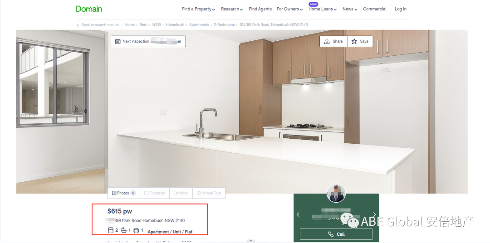The height and width of the screenshot is (243, 490).
Task: Click the Domain logo
Action: pos(89,9)
